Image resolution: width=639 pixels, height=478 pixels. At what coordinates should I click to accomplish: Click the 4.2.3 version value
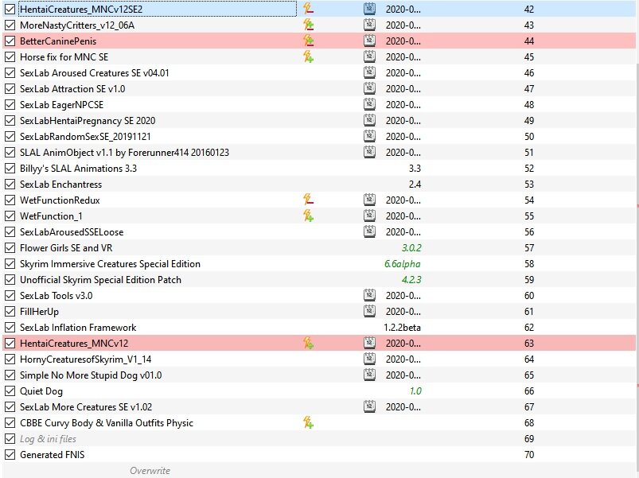click(411, 279)
